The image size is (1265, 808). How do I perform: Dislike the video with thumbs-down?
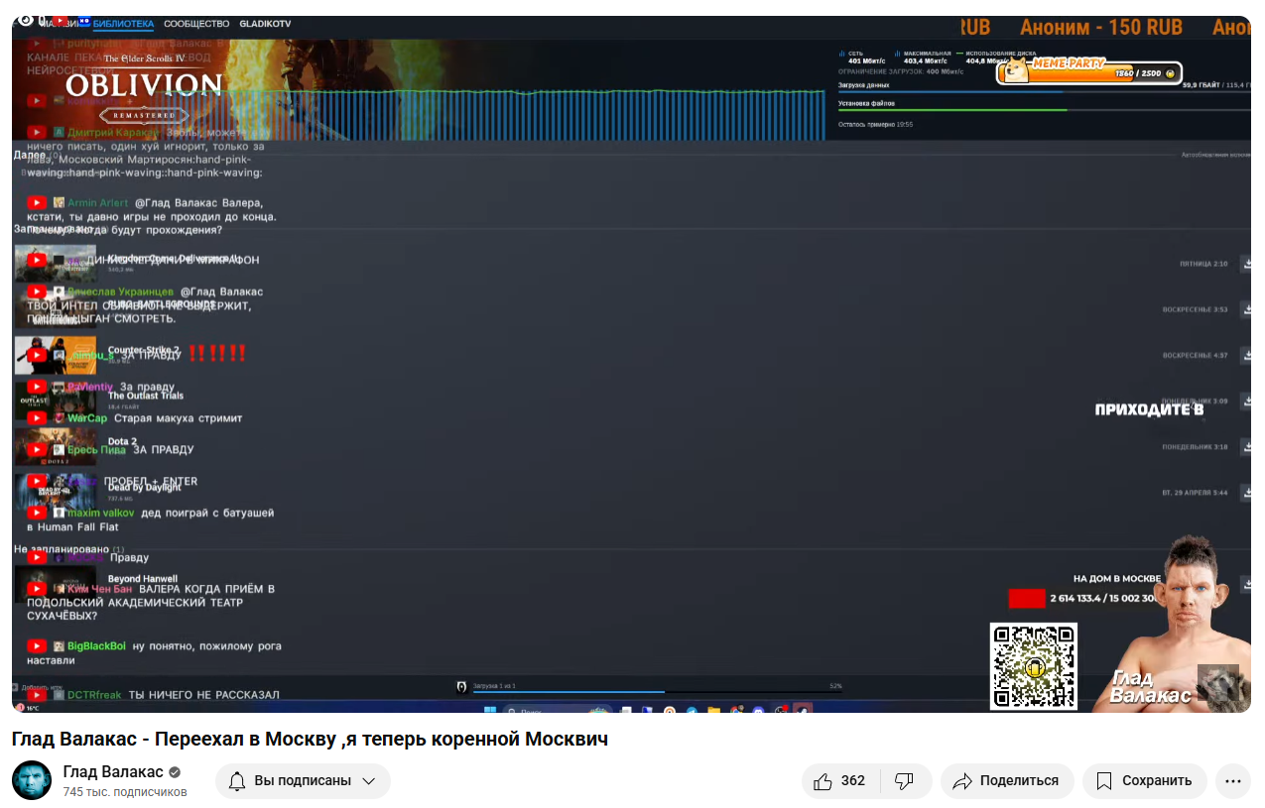[x=904, y=781]
